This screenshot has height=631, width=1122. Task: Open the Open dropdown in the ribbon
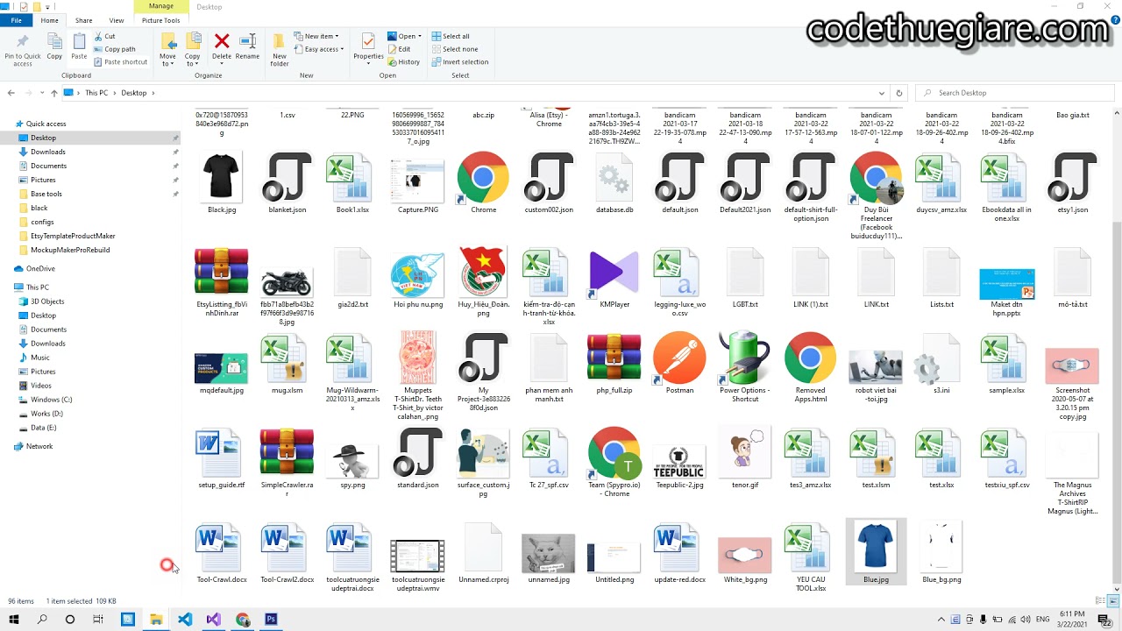point(405,36)
